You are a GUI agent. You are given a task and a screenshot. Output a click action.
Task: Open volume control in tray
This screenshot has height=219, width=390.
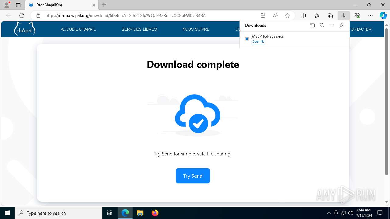click(351, 213)
